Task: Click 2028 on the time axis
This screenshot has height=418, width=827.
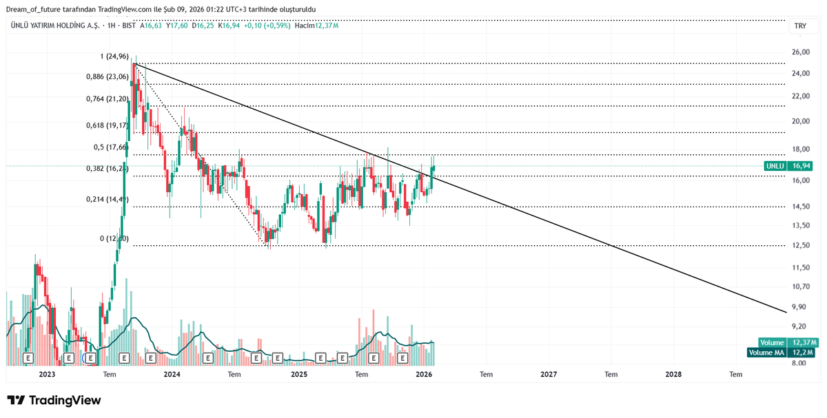Action: click(x=673, y=374)
